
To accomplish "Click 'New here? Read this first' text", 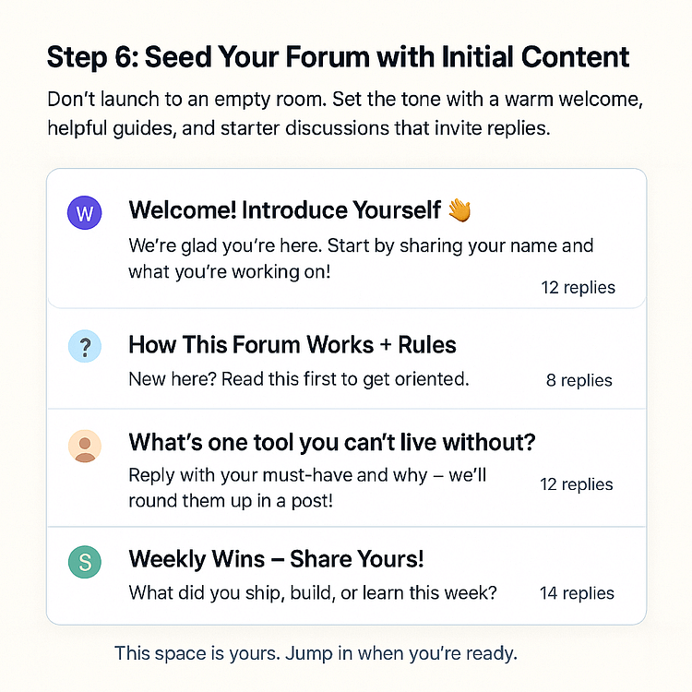I will (299, 379).
